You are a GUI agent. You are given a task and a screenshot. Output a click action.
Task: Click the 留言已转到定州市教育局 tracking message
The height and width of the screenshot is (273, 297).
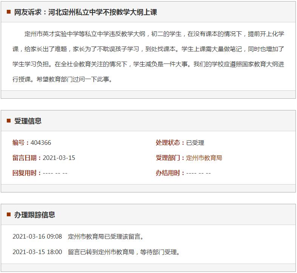pyautogui.click(x=124, y=252)
